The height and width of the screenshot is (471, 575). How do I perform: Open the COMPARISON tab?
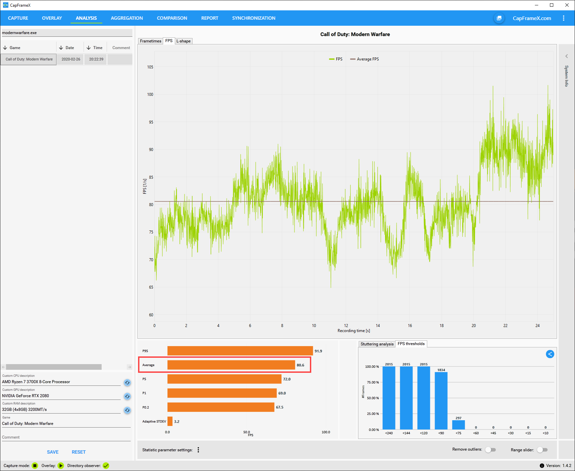(172, 18)
